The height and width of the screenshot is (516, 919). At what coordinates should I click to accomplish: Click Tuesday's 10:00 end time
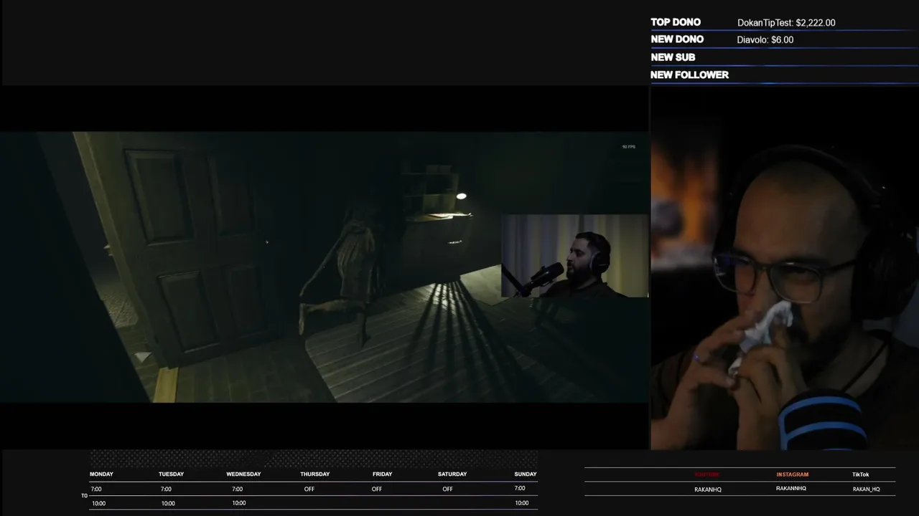[x=168, y=504]
